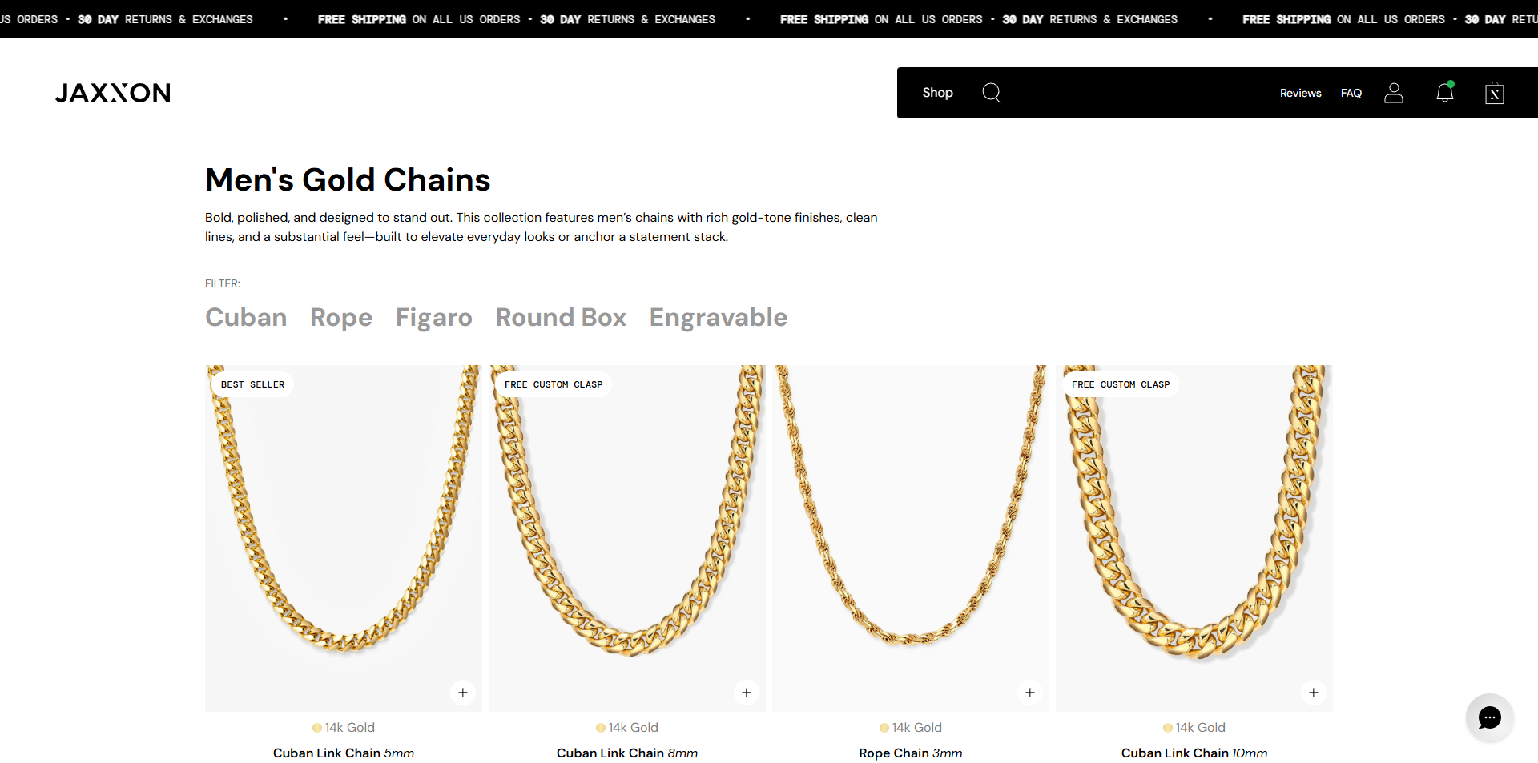The width and height of the screenshot is (1538, 763).
Task: Filter chains by Rope
Action: coord(341,318)
